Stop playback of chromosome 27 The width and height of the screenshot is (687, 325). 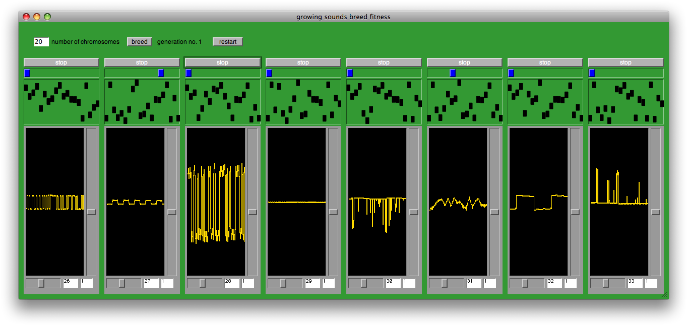(142, 62)
